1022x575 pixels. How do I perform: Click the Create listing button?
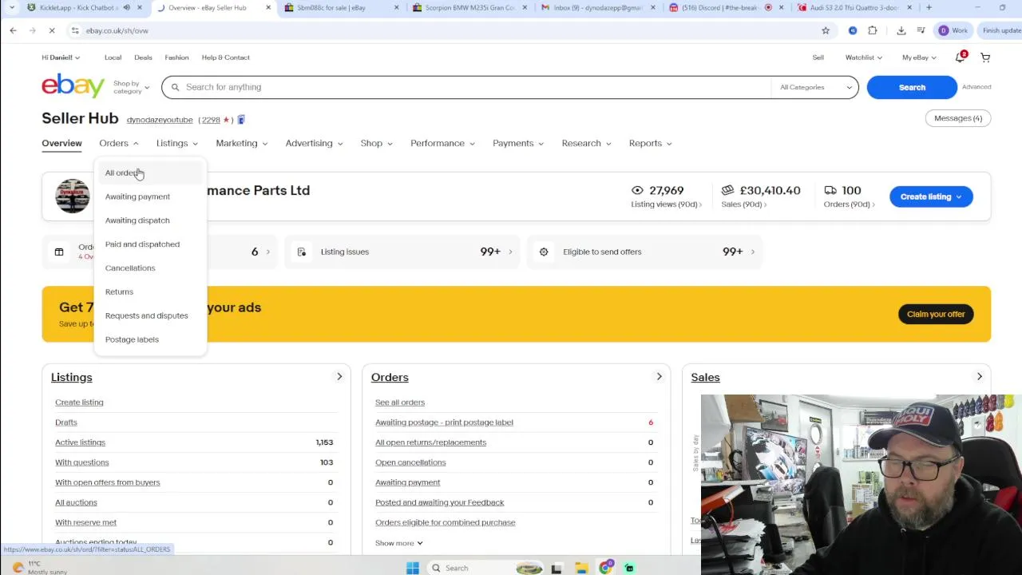click(x=931, y=196)
